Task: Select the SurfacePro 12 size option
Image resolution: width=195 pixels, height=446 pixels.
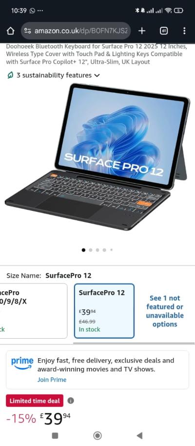Action: point(104,311)
